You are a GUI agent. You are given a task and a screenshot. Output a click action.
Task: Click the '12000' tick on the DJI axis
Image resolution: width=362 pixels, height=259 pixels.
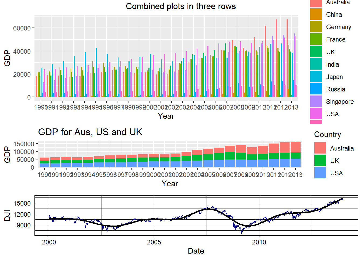pyautogui.click(x=22, y=214)
